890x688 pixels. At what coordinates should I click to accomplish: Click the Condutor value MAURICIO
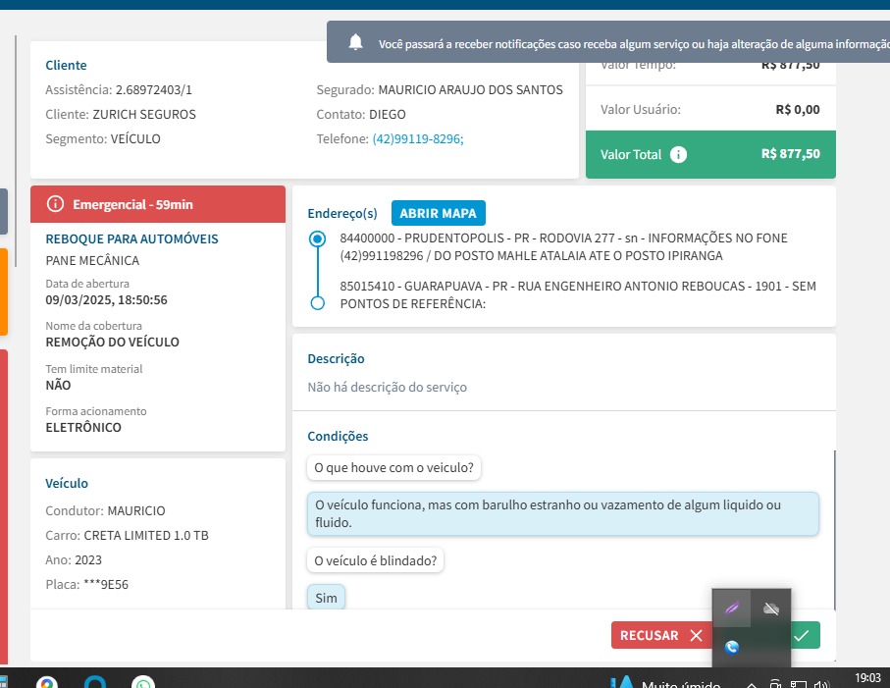pos(136,511)
